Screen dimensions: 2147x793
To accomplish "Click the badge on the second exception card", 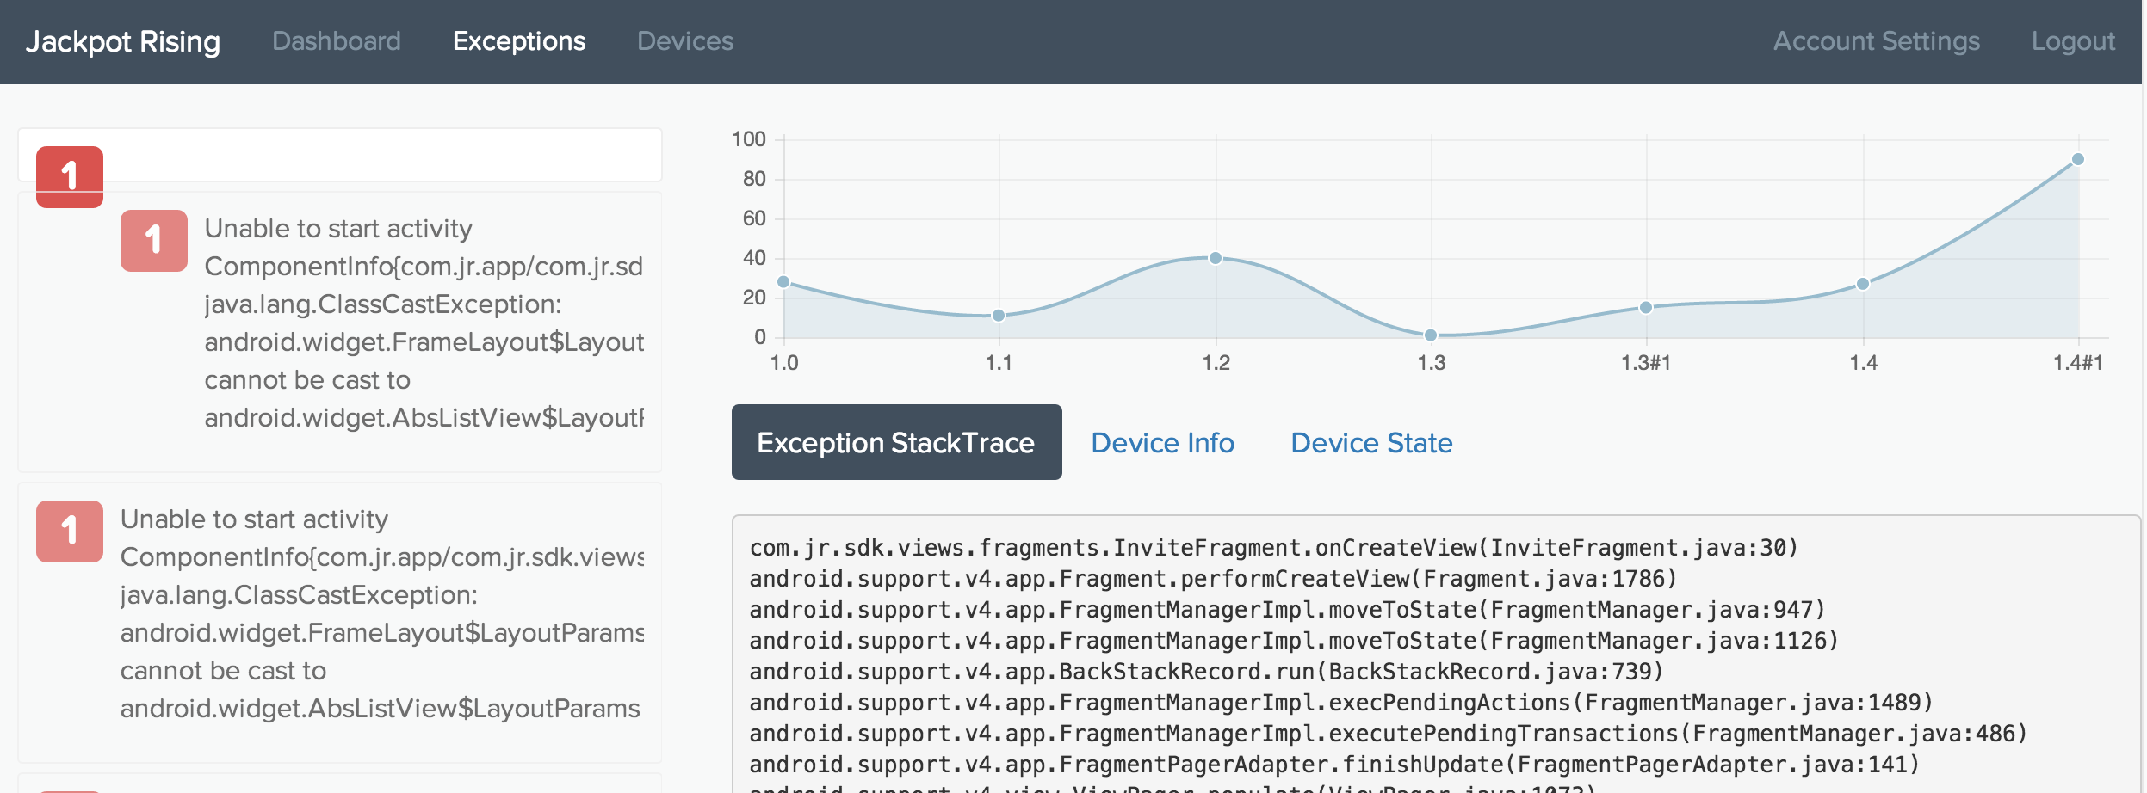I will [x=70, y=532].
